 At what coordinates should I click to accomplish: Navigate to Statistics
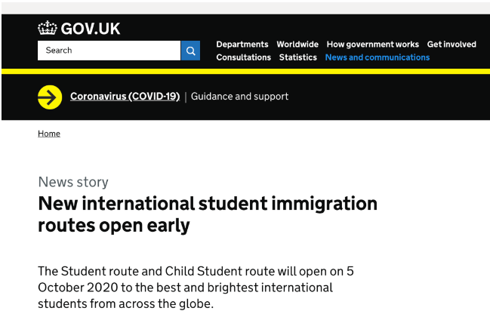pos(297,57)
